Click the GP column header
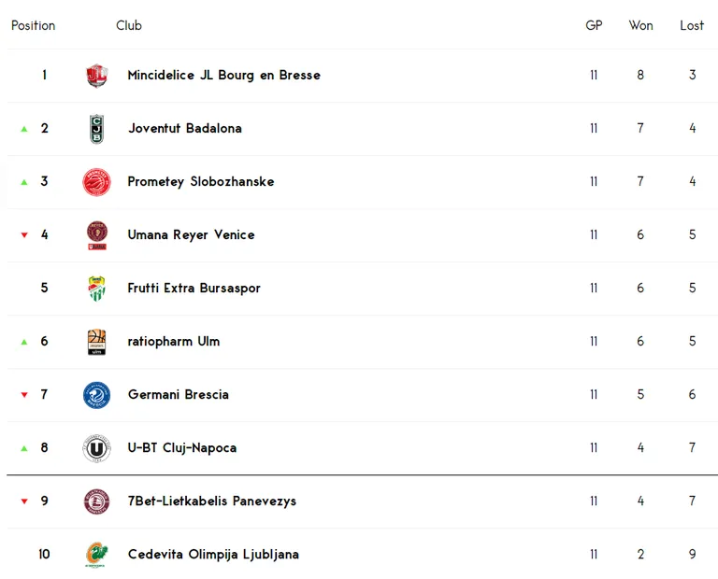This screenshot has height=579, width=718. tap(594, 25)
